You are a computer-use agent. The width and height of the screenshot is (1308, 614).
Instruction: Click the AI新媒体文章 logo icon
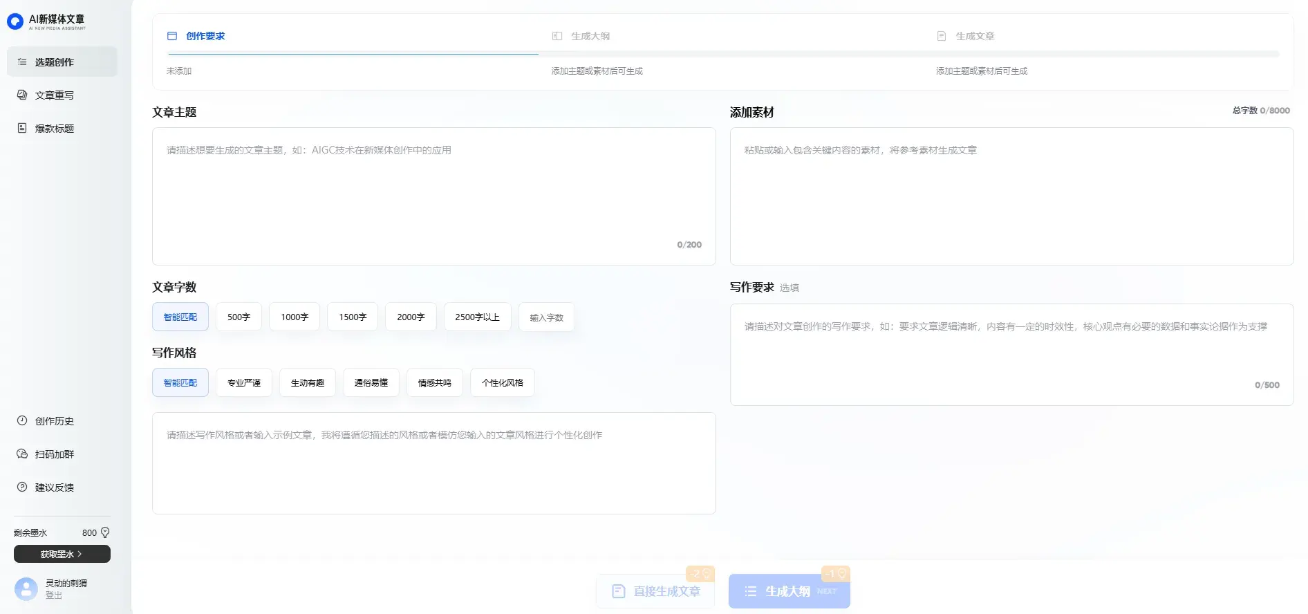click(15, 22)
